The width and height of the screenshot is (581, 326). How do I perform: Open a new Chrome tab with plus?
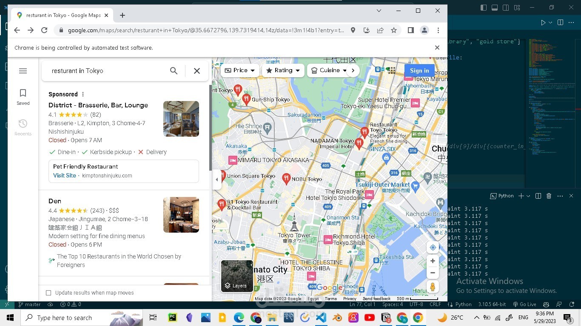(122, 15)
